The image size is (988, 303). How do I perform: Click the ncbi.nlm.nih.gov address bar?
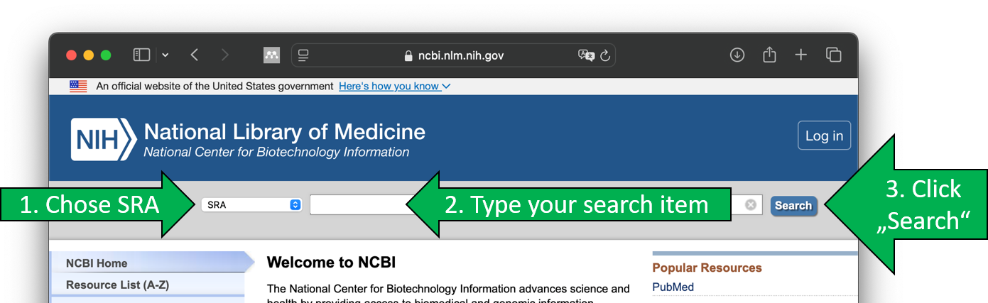[453, 55]
